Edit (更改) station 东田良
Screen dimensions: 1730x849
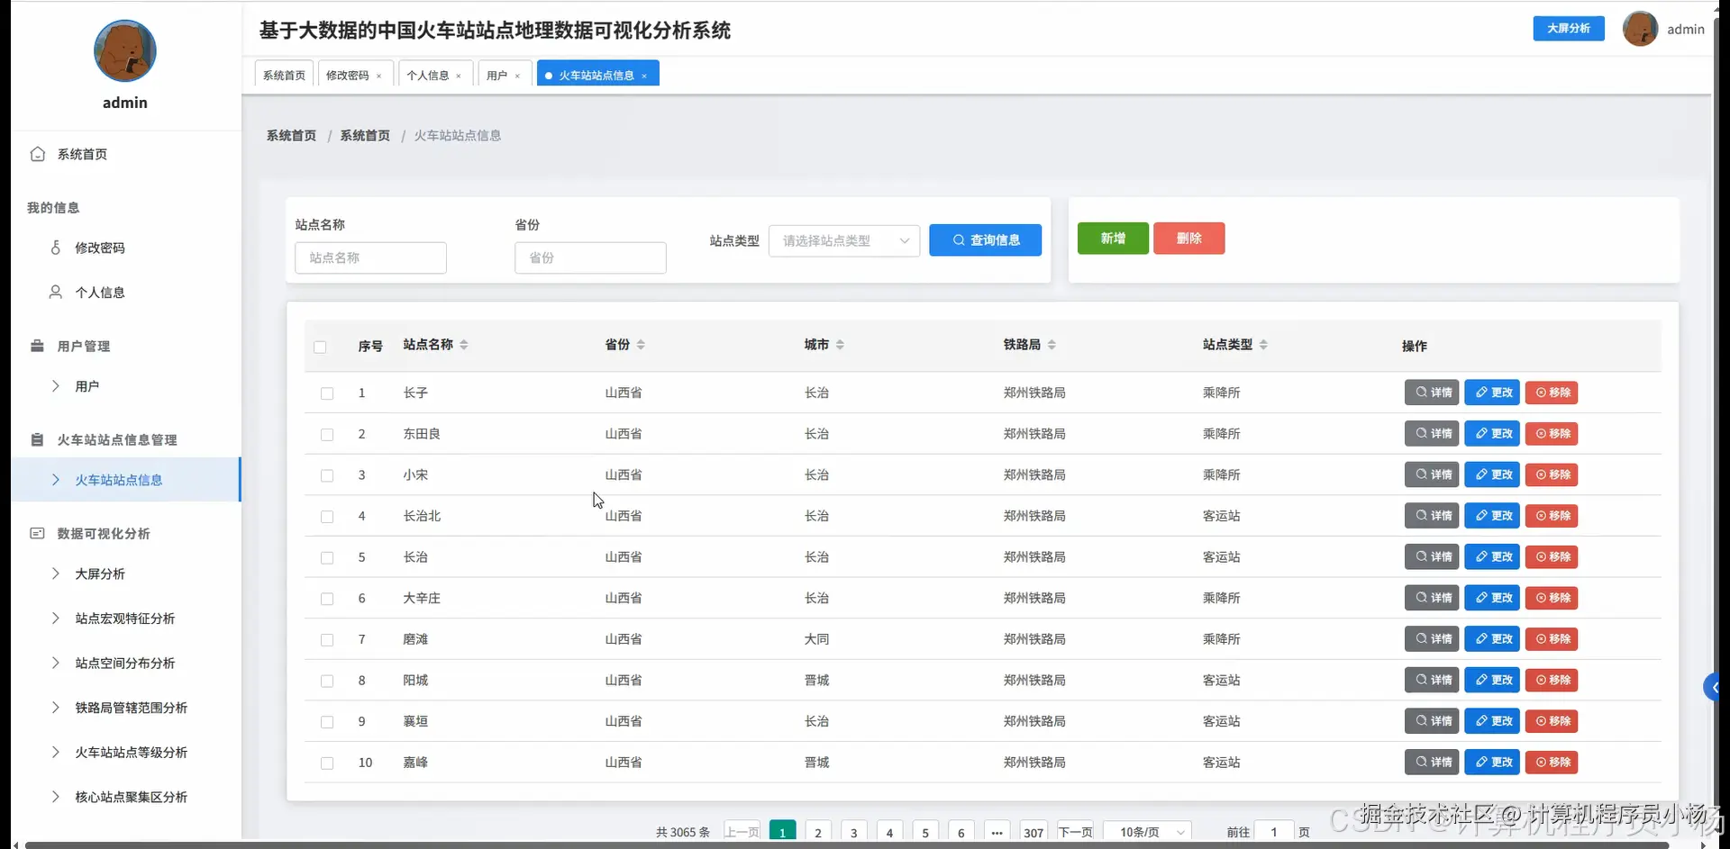pos(1492,434)
